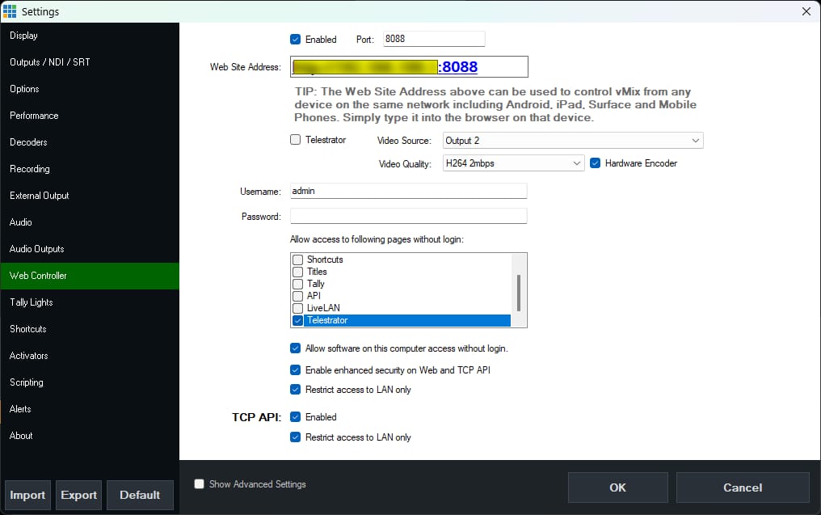Go to the Activators section

pos(90,357)
